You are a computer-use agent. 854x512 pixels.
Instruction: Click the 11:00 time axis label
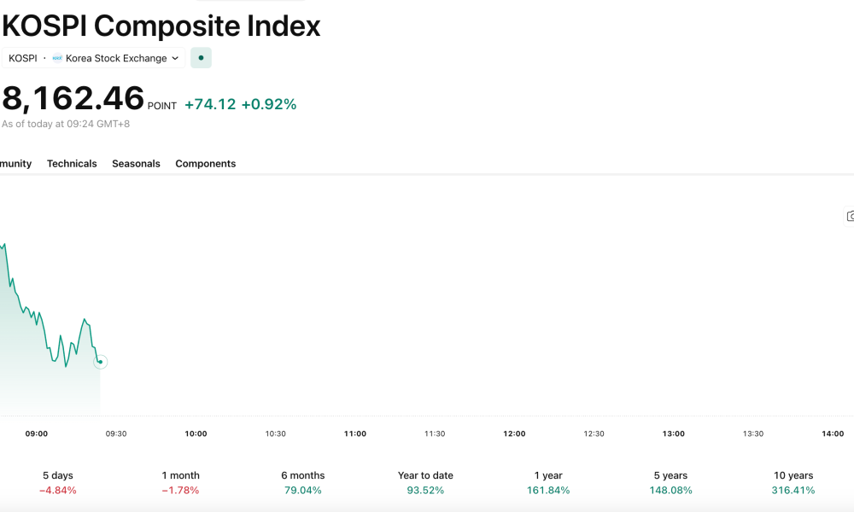[x=355, y=433]
